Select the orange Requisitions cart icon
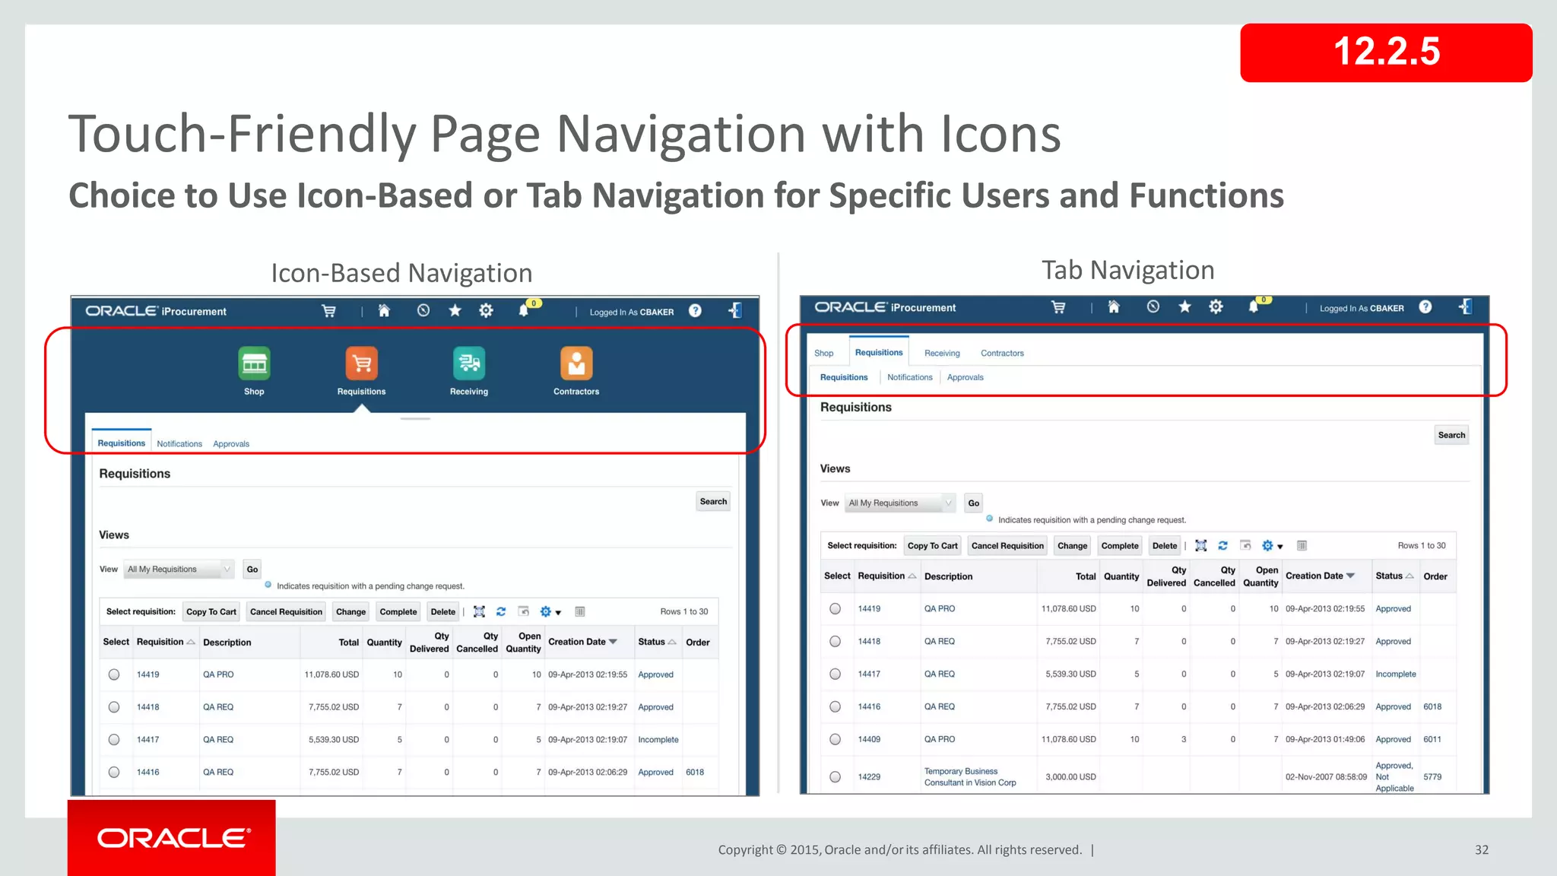Viewport: 1557px width, 876px height. 362,363
